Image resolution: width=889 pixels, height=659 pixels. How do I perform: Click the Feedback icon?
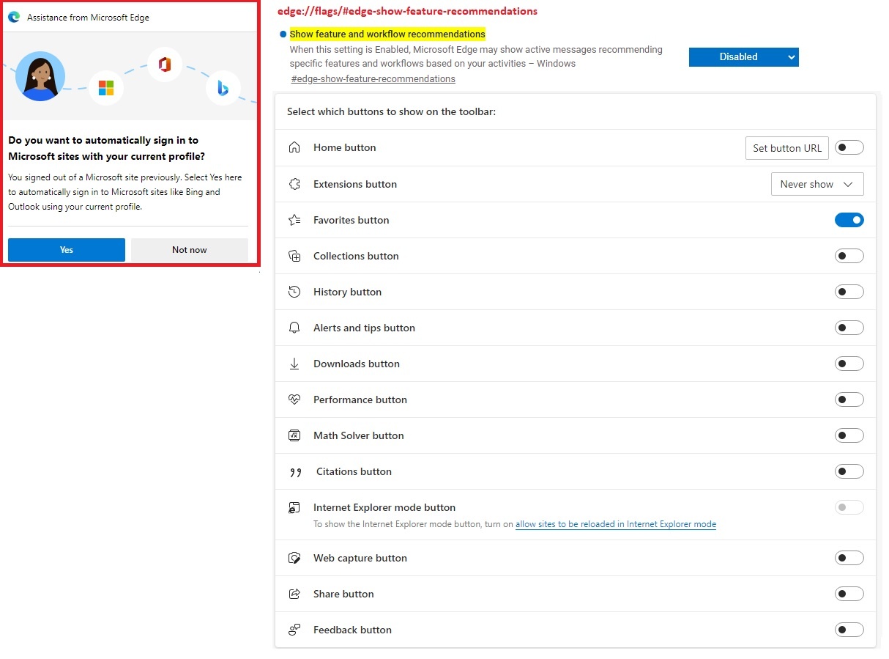[294, 630]
